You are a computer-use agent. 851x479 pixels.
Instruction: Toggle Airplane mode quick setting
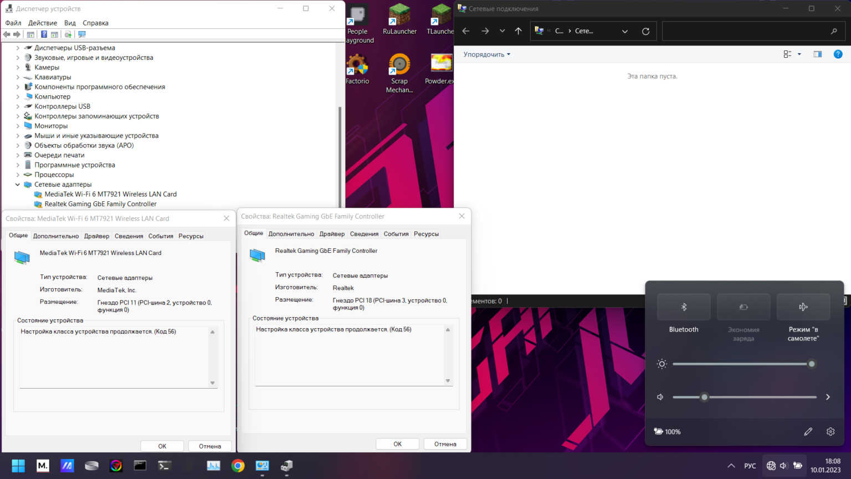pos(803,307)
